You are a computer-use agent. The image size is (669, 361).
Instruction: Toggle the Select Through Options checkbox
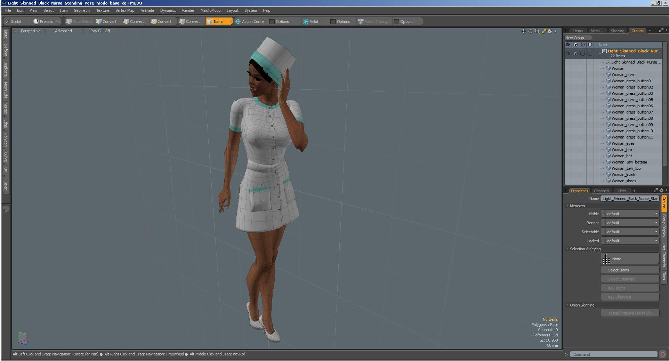click(396, 22)
